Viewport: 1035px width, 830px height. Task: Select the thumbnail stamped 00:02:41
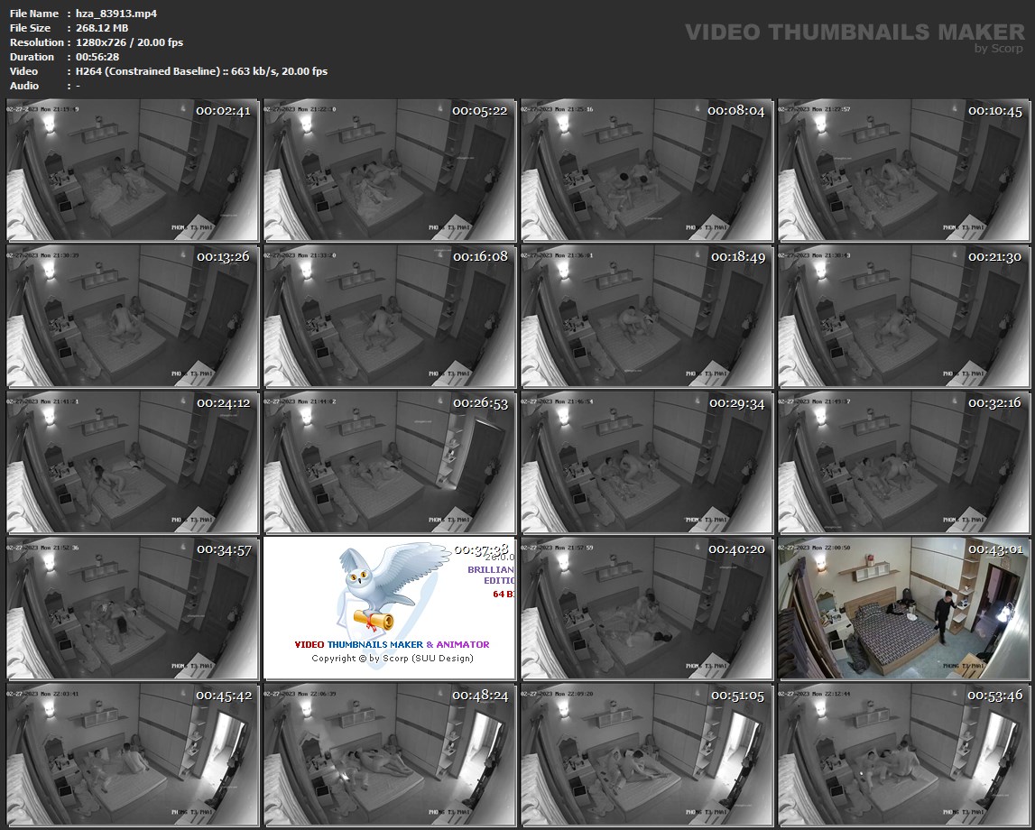tap(133, 171)
